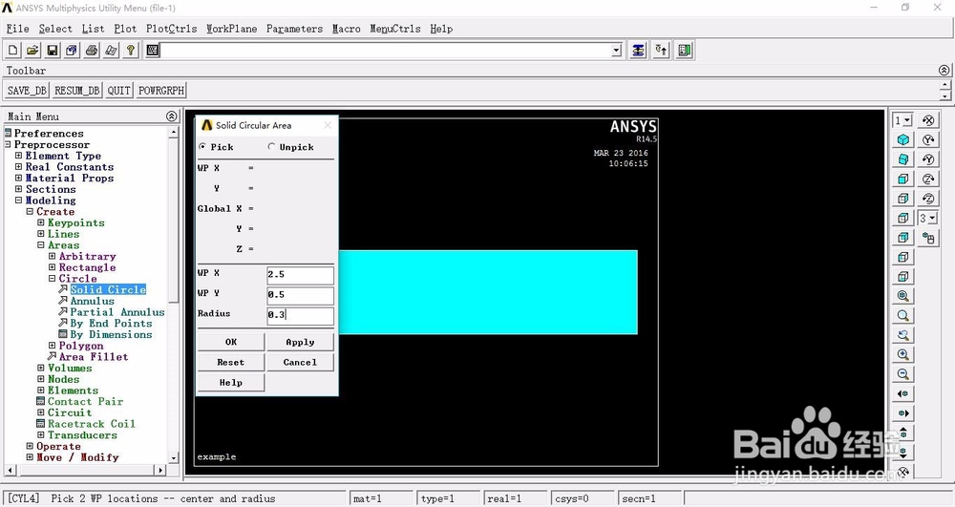Click the Fit View magnifier icon

click(x=902, y=296)
